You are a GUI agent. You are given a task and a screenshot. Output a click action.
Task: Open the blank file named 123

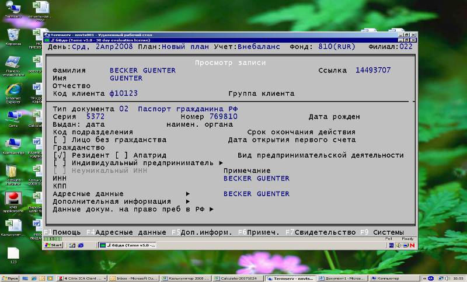pyautogui.click(x=13, y=255)
